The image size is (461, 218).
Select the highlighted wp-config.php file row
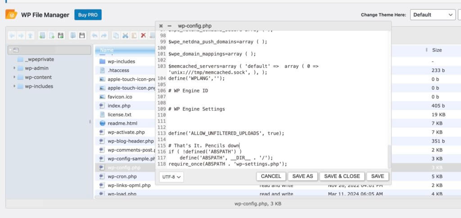tap(127, 168)
